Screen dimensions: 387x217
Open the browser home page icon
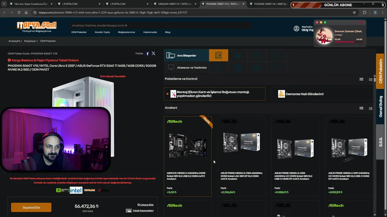[x=26, y=12]
